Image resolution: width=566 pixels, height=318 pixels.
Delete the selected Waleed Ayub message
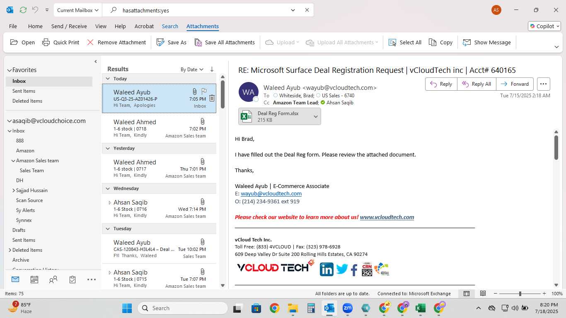[x=212, y=98]
